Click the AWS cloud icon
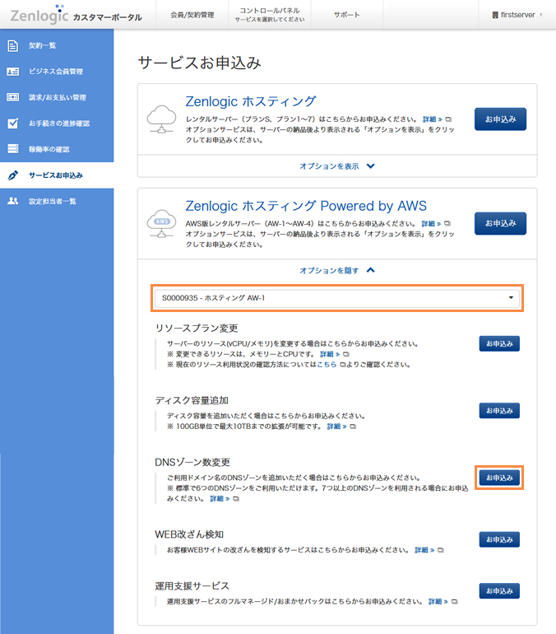The image size is (556, 634). point(161,224)
